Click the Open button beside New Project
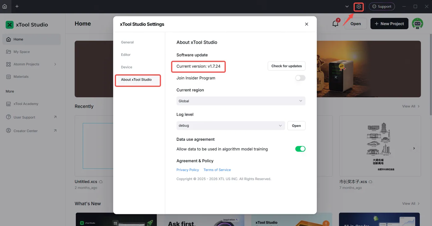Viewport: 432px width, 226px height. pos(355,23)
